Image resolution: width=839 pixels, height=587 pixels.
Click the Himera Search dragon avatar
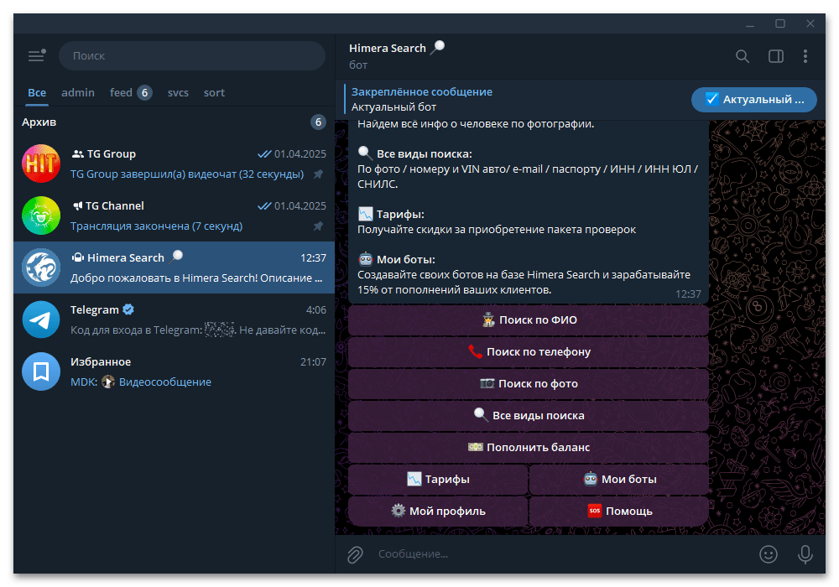pos(41,268)
